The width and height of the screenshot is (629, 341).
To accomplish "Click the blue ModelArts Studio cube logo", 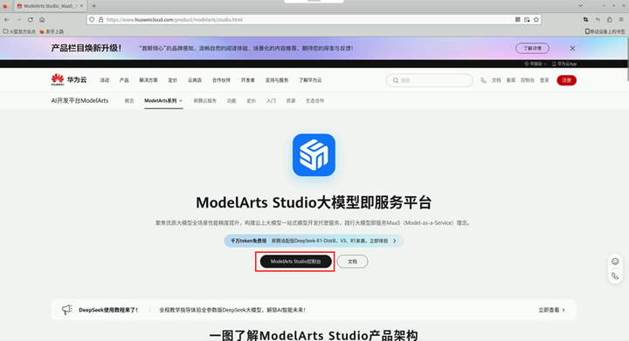I will [314, 155].
